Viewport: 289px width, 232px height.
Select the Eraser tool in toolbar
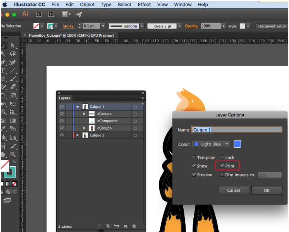[x=13, y=87]
